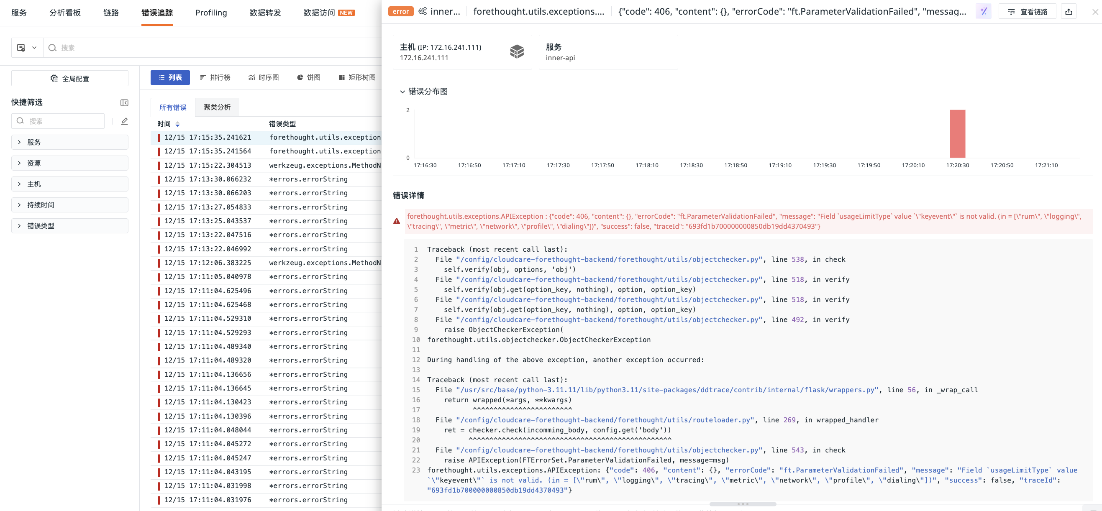The width and height of the screenshot is (1102, 511).
Task: Click the red bar in error distribution chart
Action: [957, 134]
